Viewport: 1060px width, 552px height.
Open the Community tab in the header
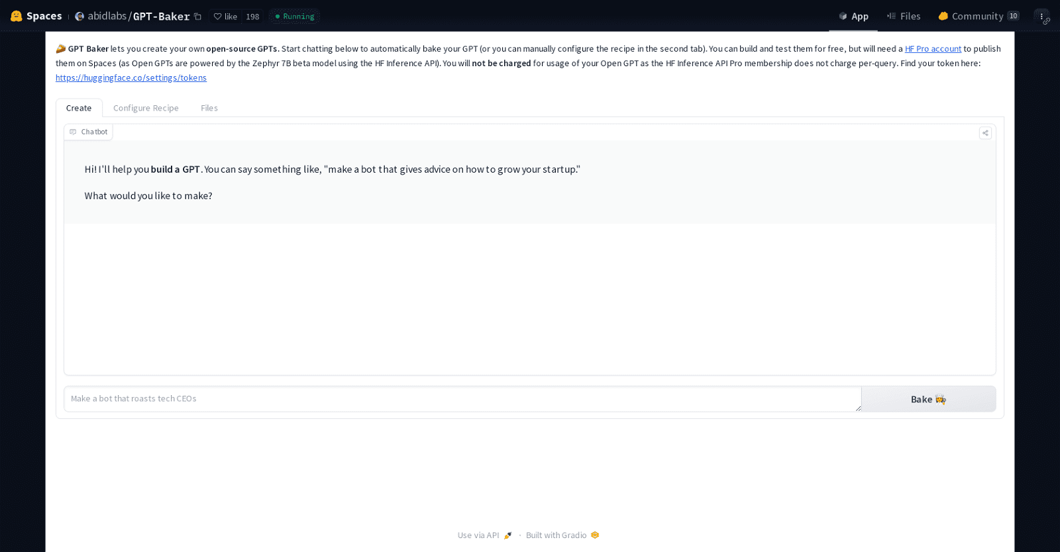click(x=977, y=17)
